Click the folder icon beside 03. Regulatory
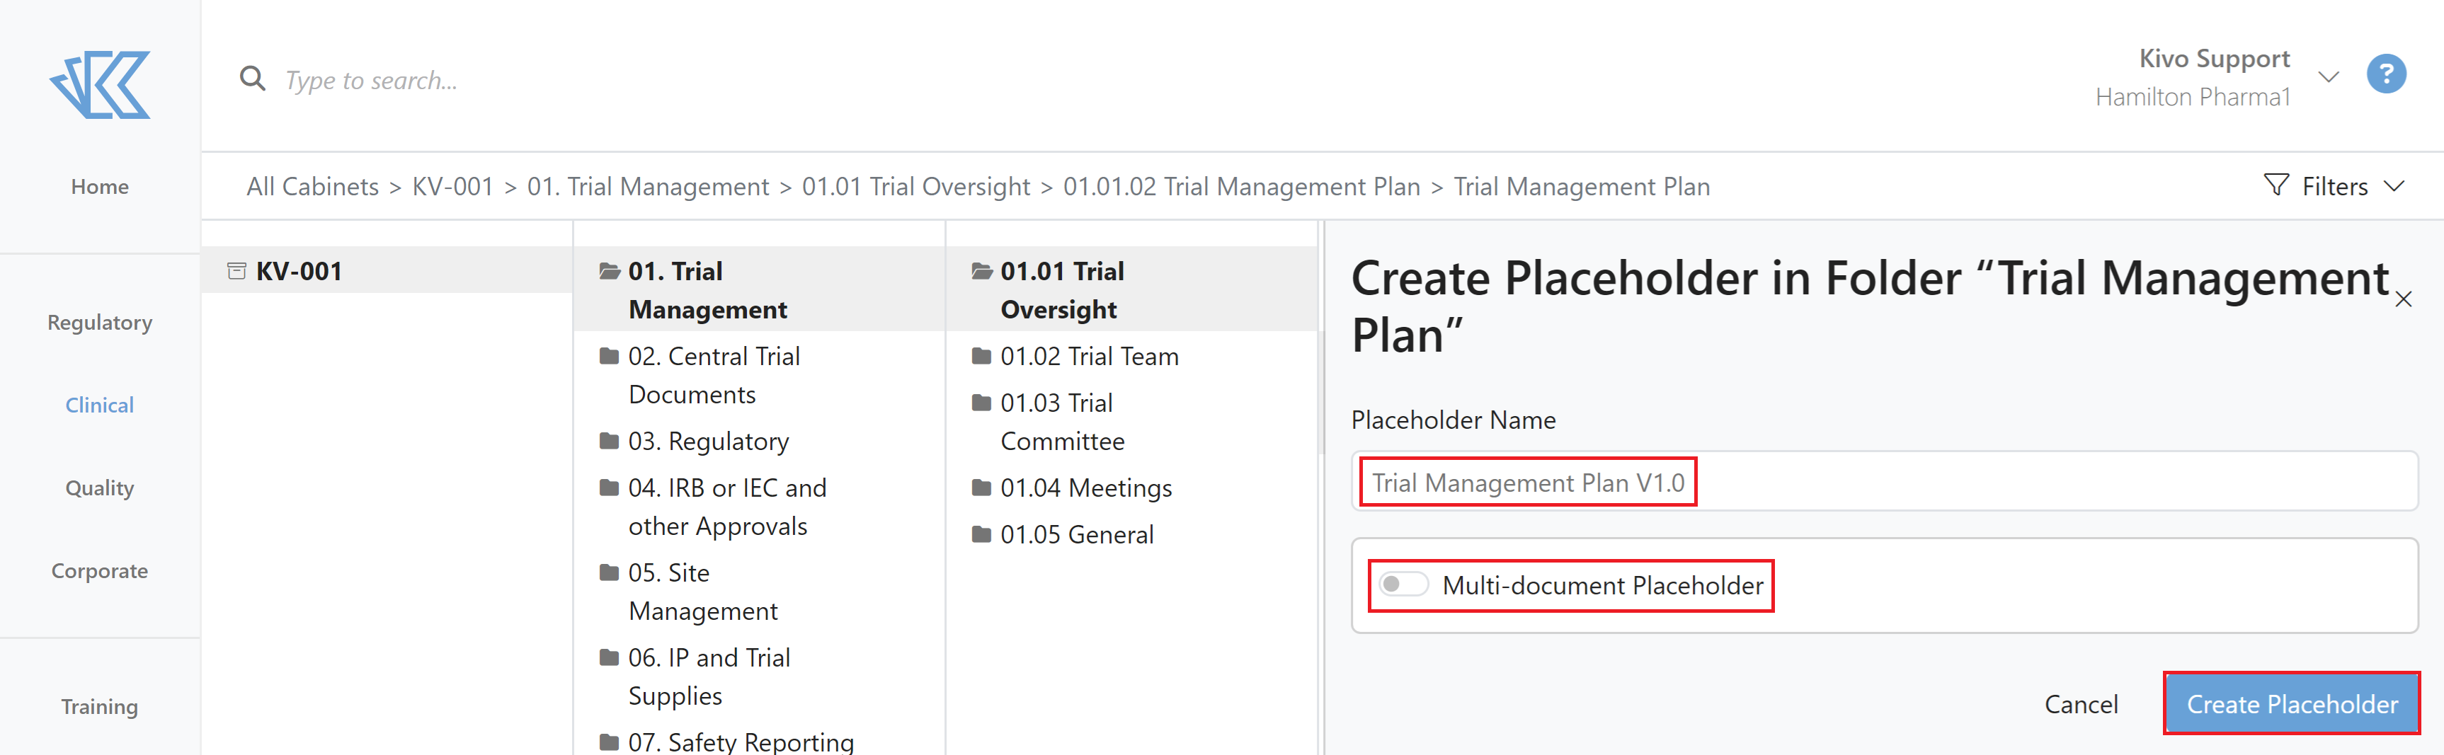The height and width of the screenshot is (755, 2444). 609,440
